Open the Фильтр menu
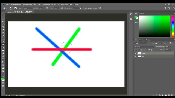Viewport: 175px width, 98px height. coord(54,5)
